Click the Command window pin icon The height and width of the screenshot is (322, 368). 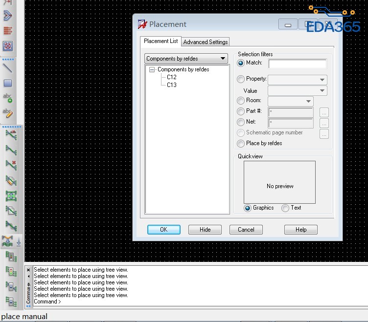[x=29, y=285]
